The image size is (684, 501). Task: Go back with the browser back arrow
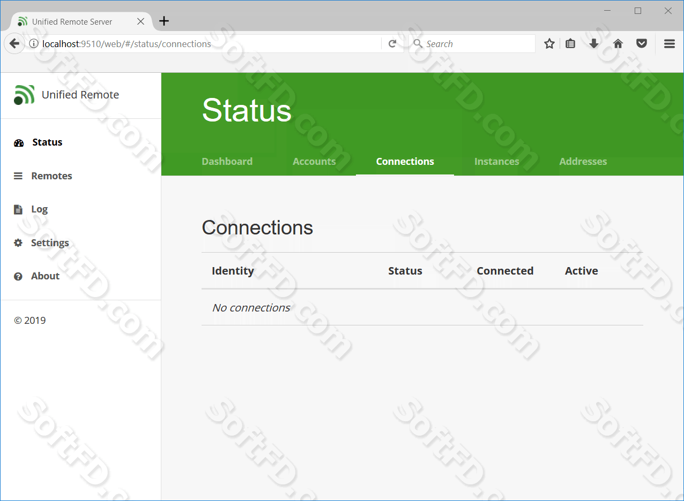coord(14,44)
